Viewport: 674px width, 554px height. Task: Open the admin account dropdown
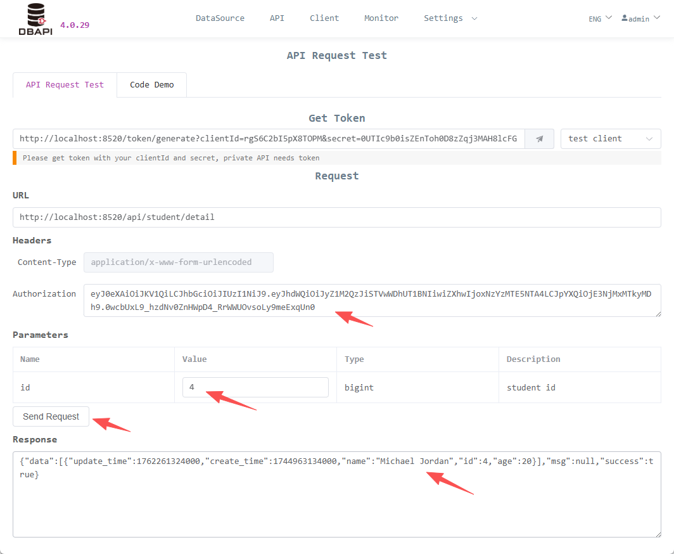(x=640, y=18)
